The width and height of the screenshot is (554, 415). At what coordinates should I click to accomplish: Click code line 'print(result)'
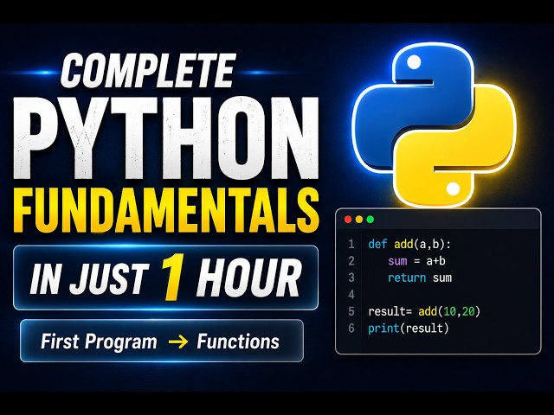pos(409,329)
